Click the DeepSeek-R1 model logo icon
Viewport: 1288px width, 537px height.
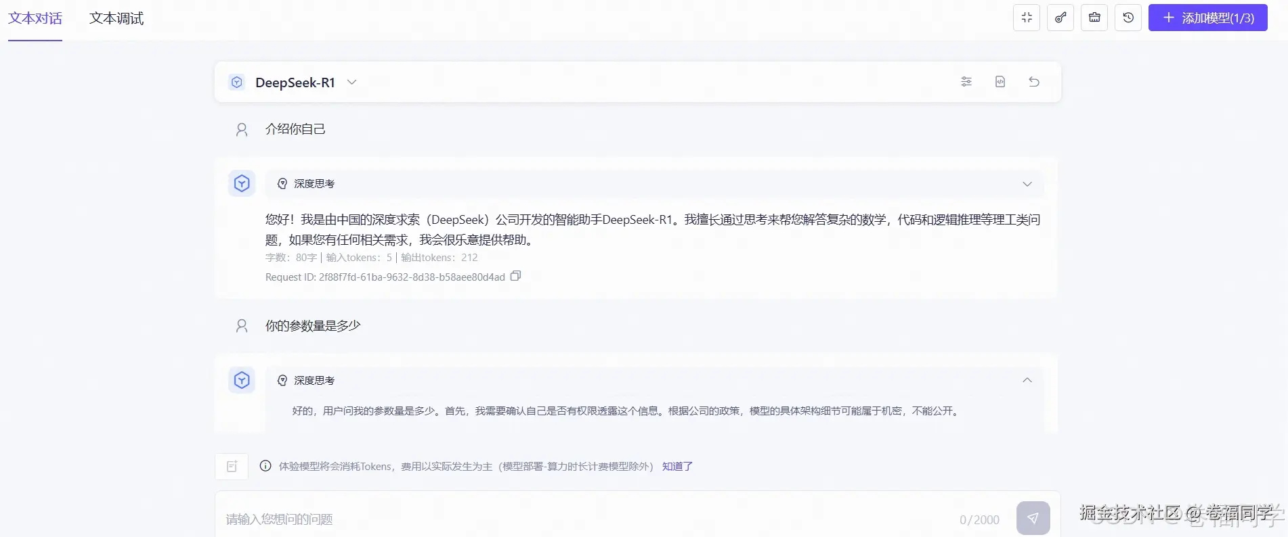pos(237,83)
